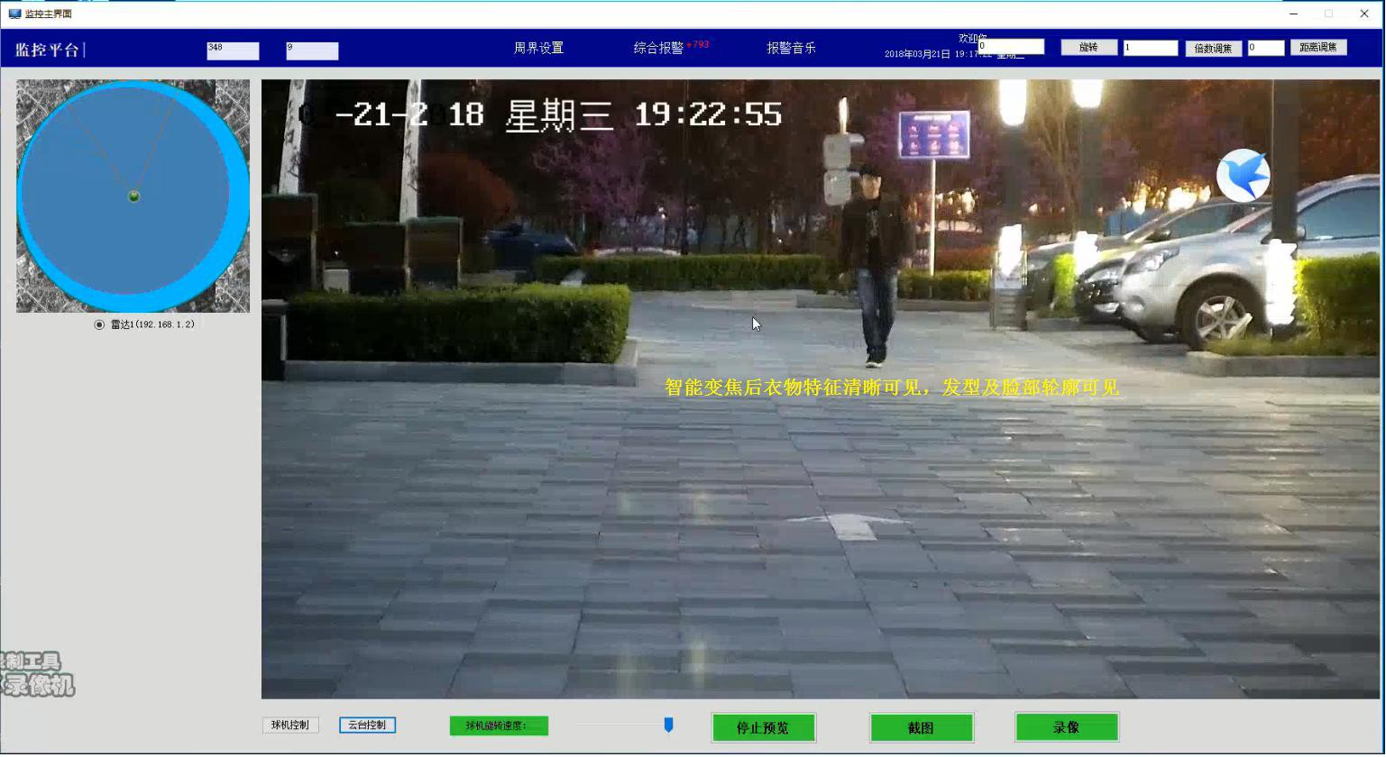
Task: Click the 旋转 rotate button
Action: click(x=1088, y=47)
